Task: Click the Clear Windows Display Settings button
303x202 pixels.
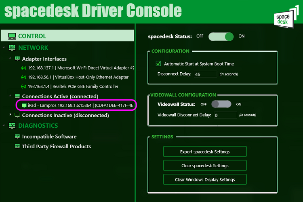Action: point(205,179)
